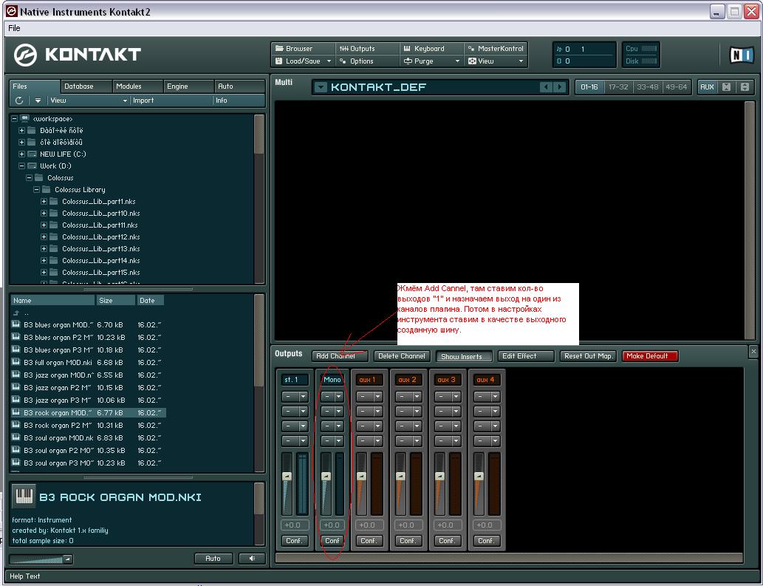
Task: Open the Multi preset dropdown arrow
Action: click(x=321, y=88)
